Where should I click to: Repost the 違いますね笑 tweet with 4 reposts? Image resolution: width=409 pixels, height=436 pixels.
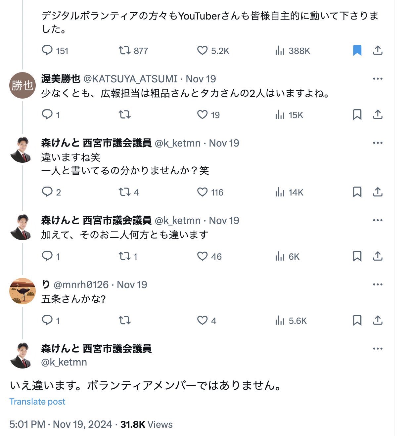(x=124, y=192)
